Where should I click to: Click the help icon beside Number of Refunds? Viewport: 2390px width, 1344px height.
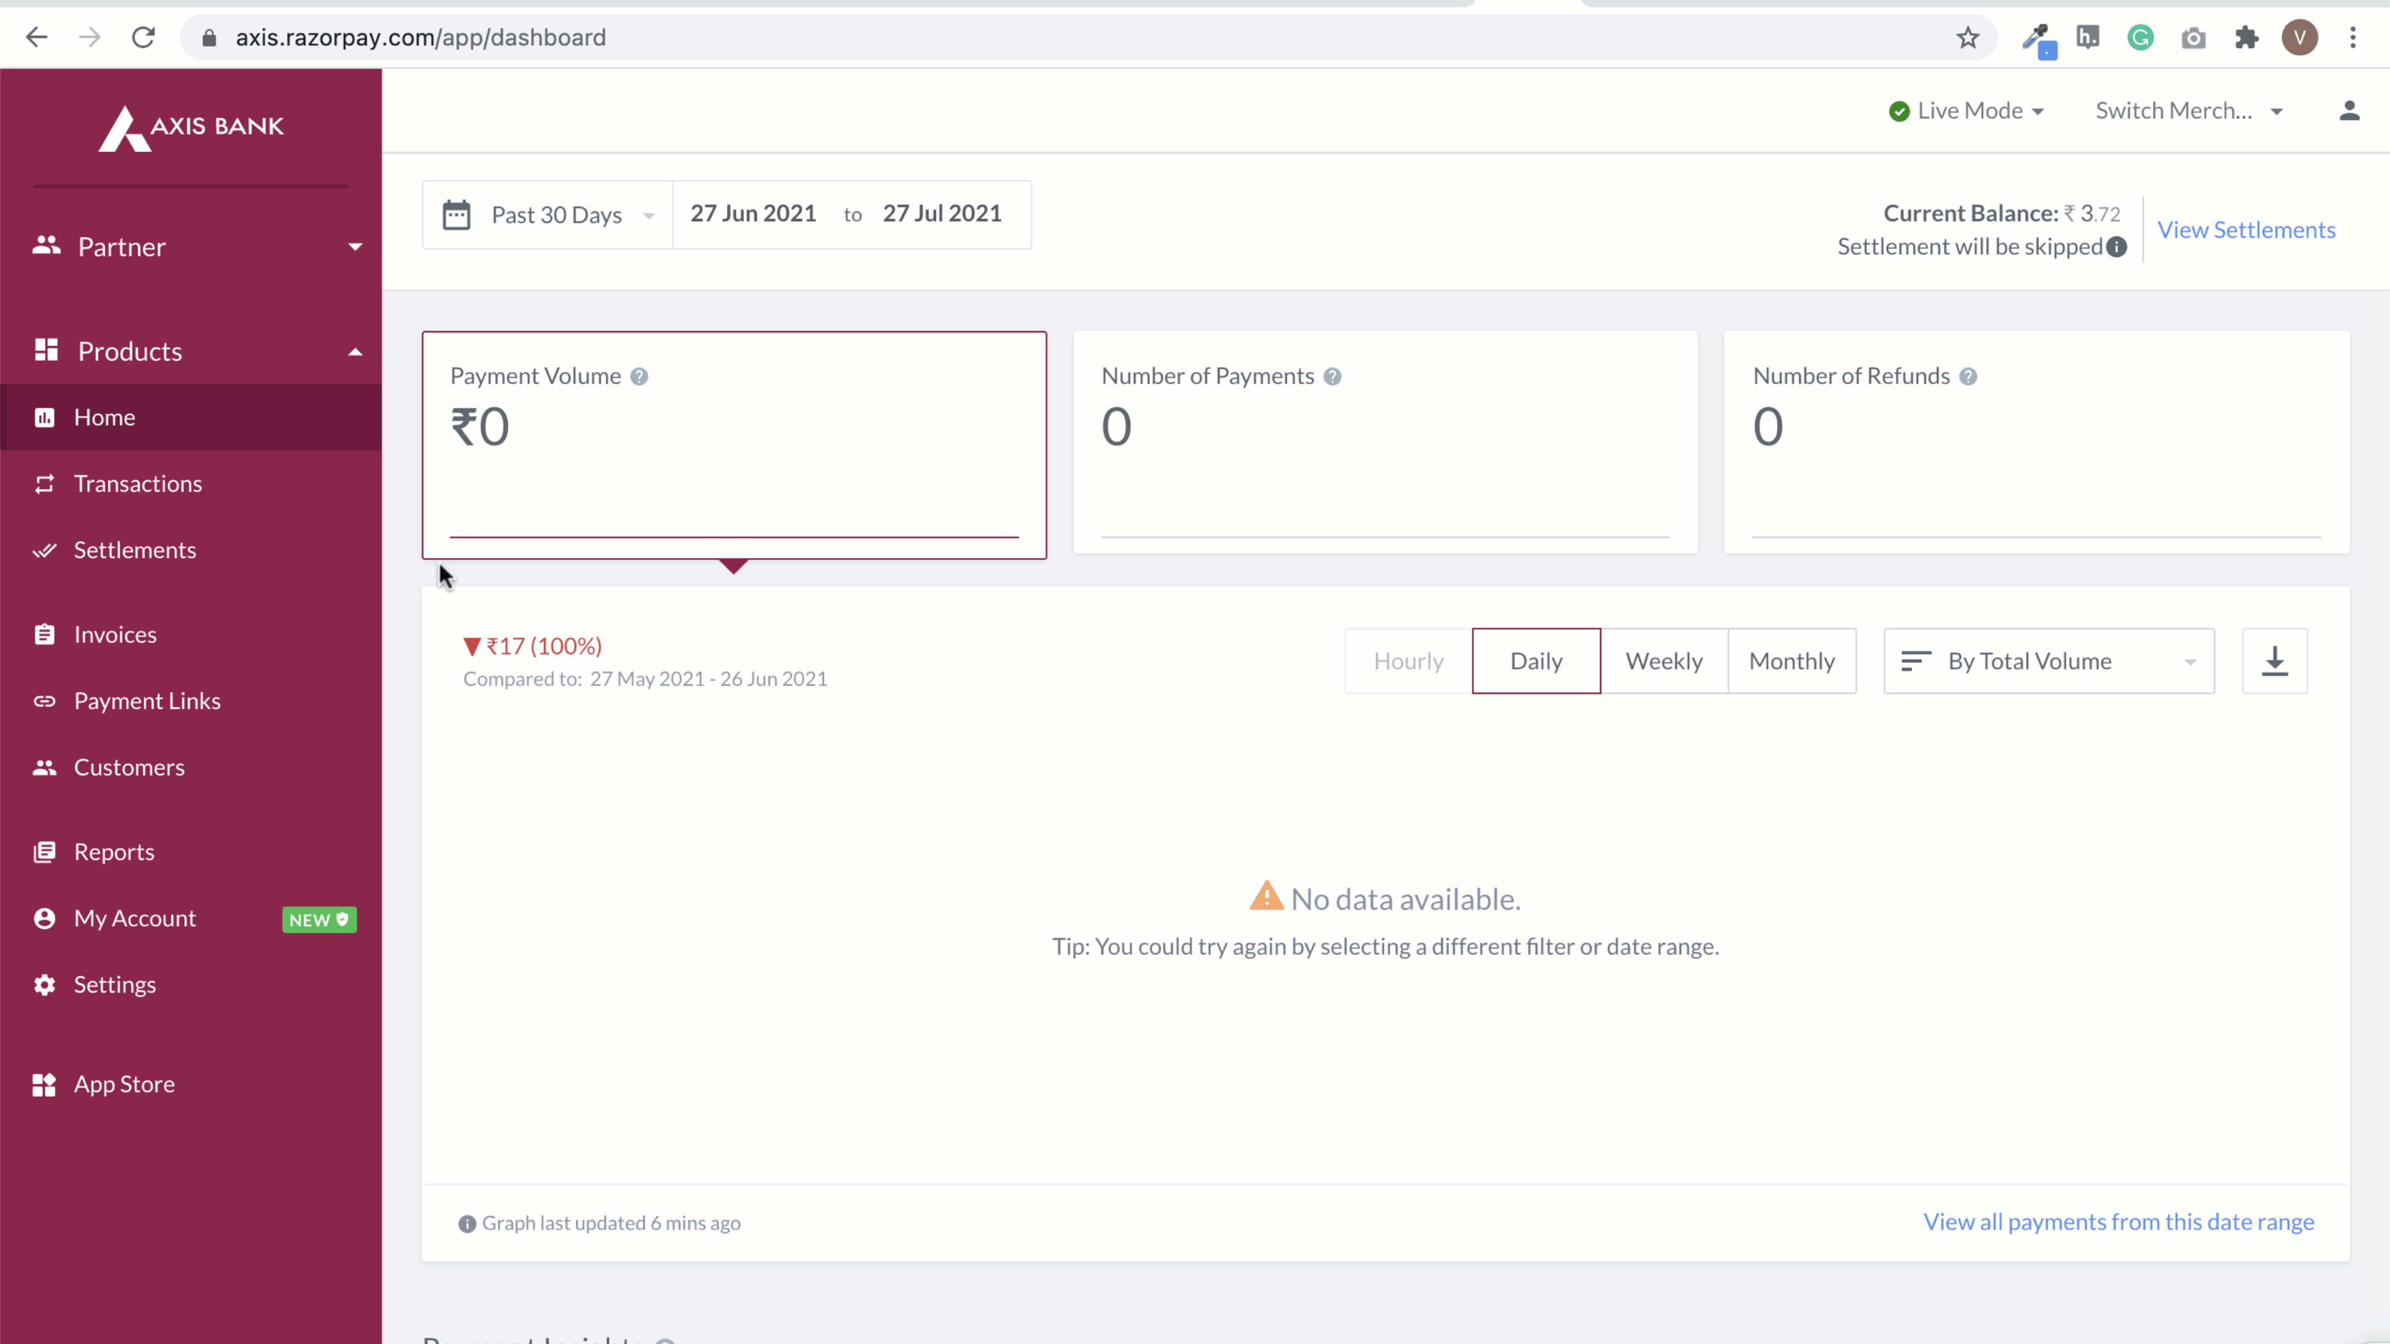tap(1968, 376)
